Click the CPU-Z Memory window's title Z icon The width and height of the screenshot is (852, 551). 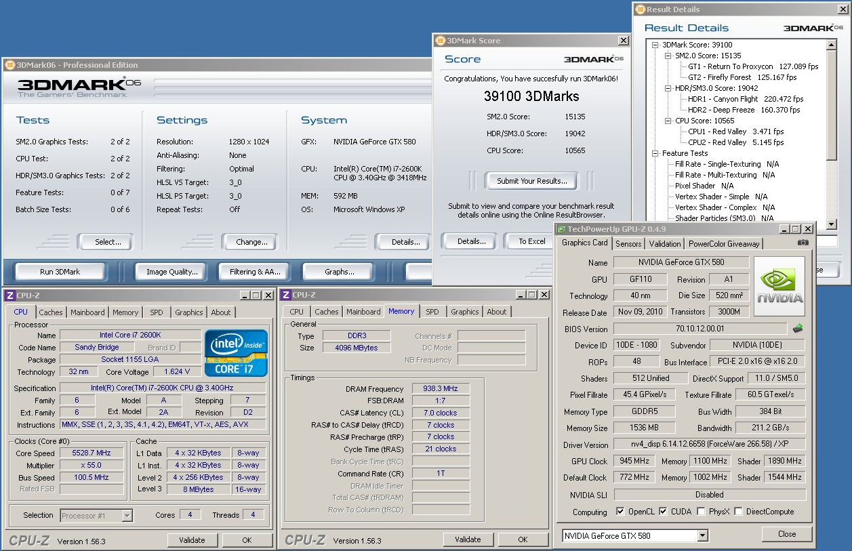[286, 295]
